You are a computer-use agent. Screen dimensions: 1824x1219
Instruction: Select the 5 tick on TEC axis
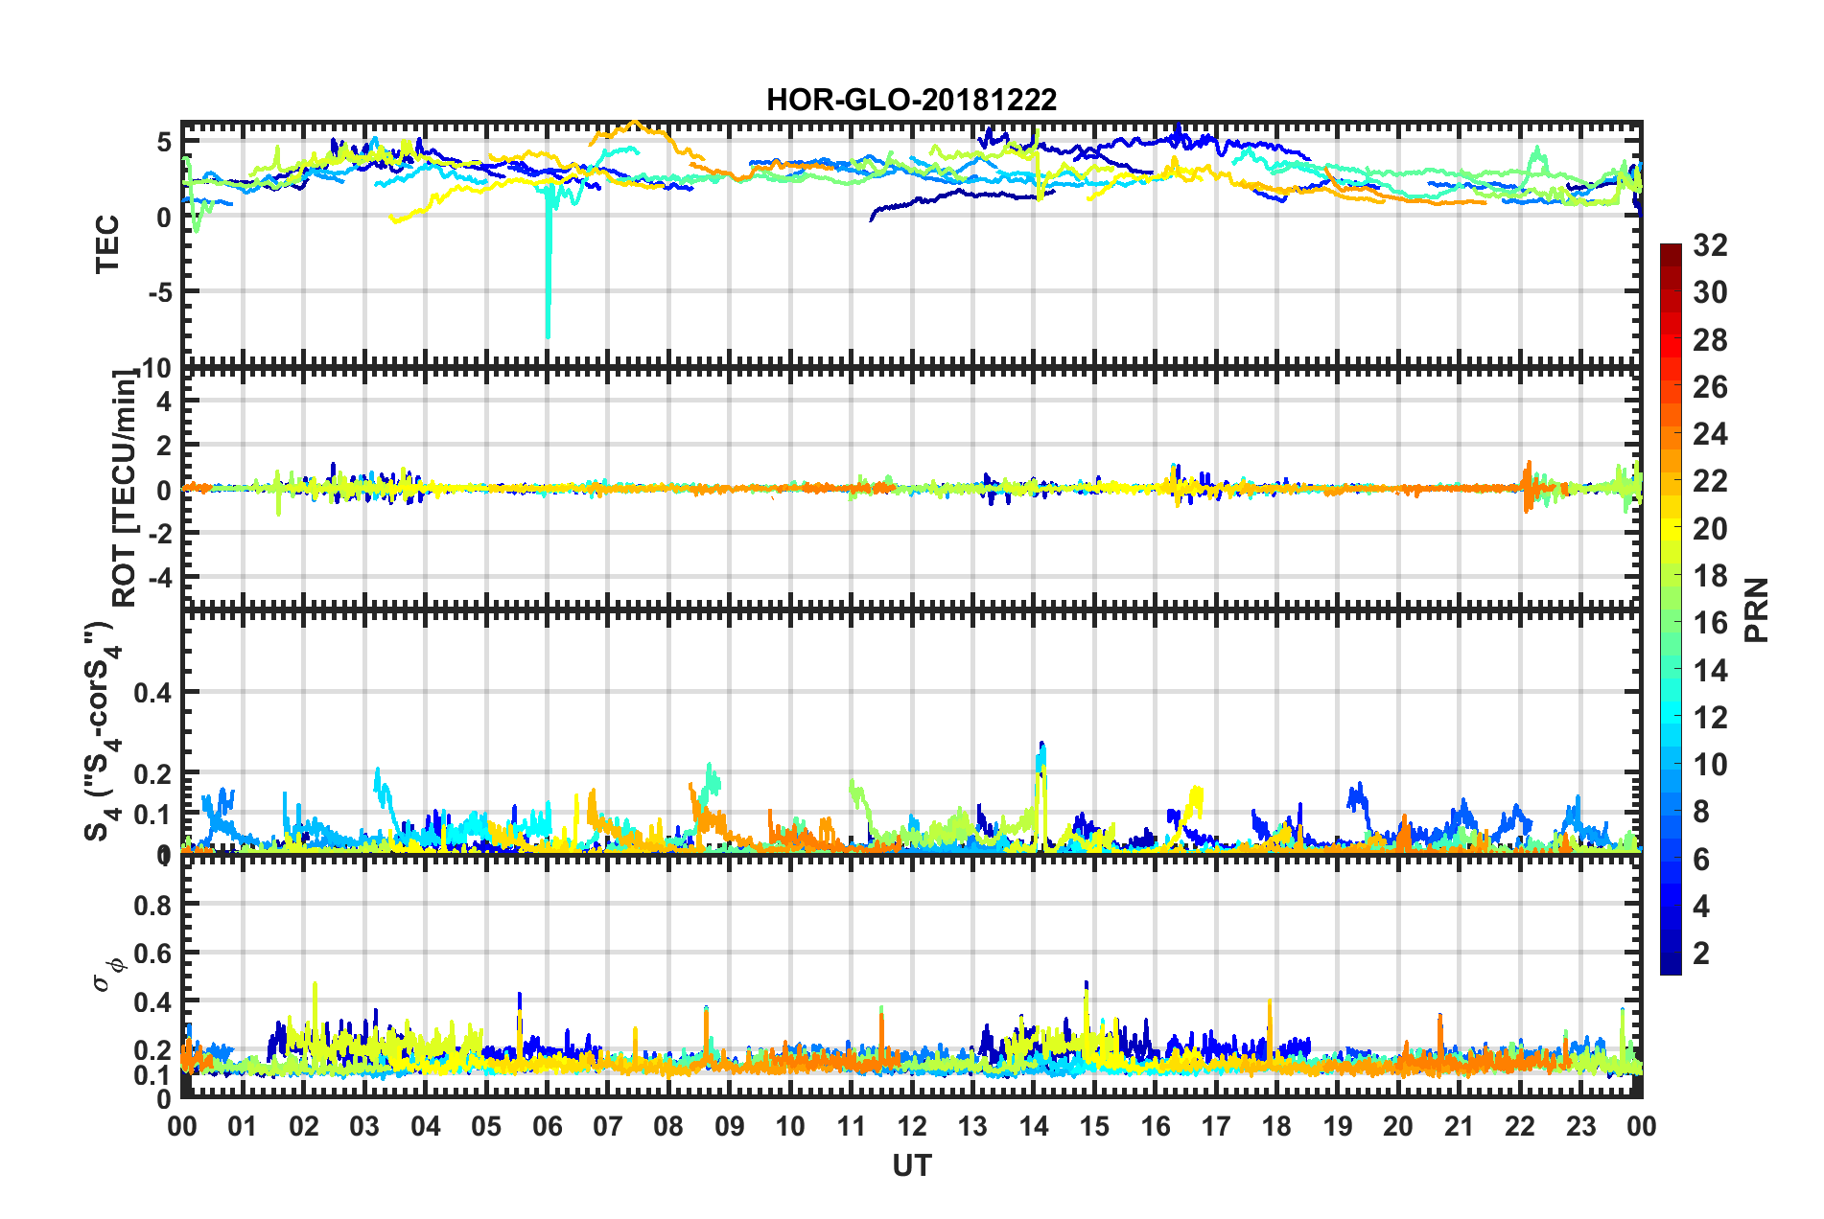164,143
